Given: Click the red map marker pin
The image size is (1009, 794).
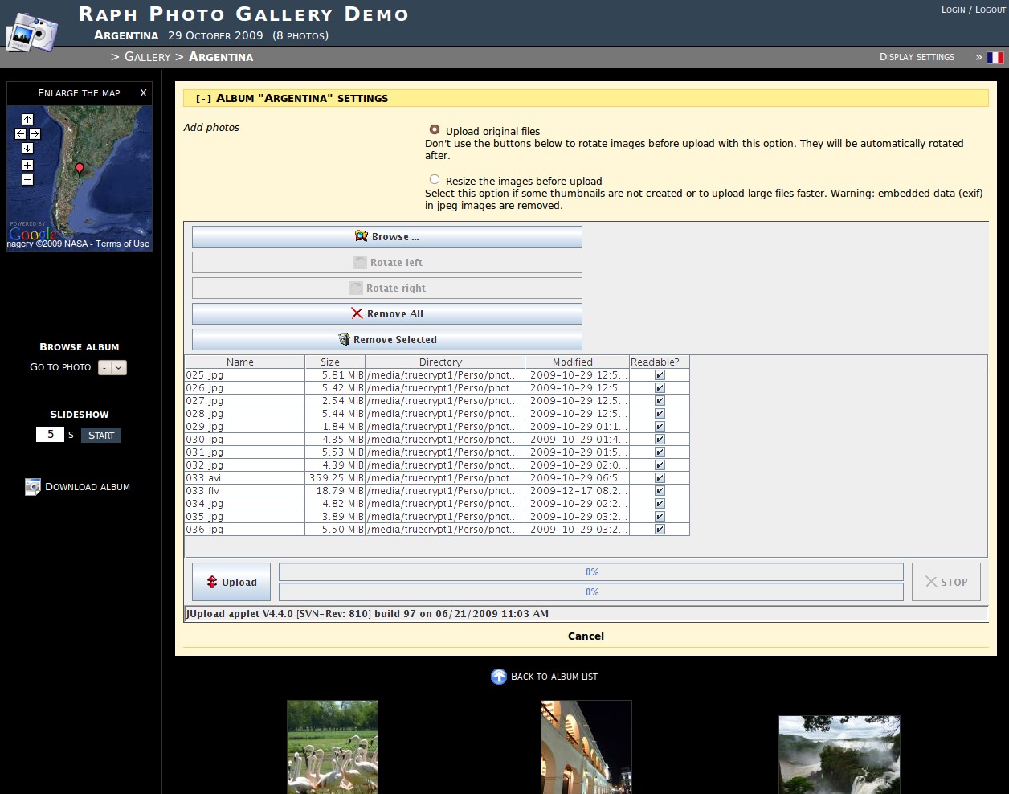Looking at the screenshot, I should click(x=80, y=168).
